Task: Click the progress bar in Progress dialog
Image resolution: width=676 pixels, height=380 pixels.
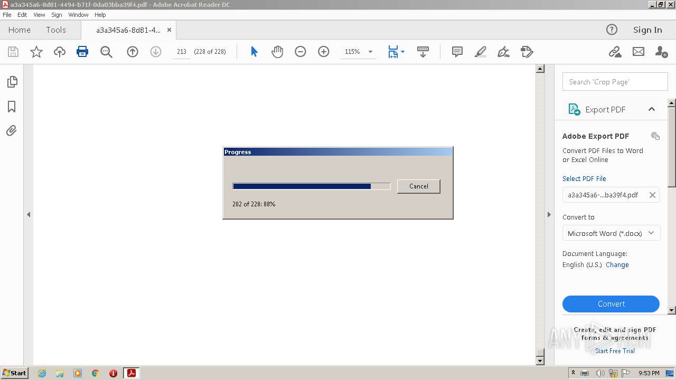Action: 312,186
